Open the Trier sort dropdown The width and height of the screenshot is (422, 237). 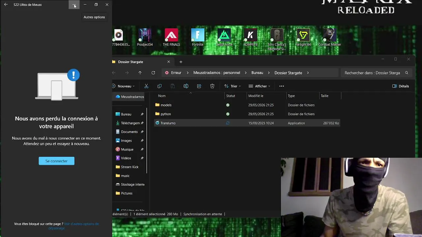232,86
